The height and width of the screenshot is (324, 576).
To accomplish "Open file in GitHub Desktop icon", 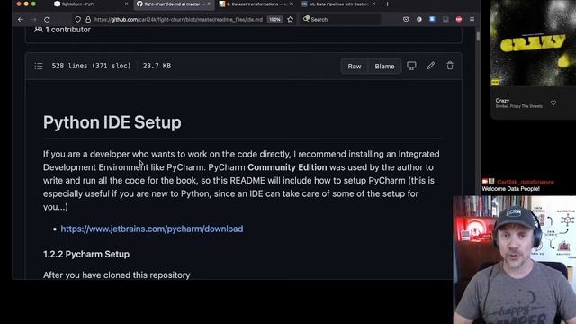I will 411,66.
